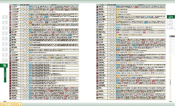Open the greyed section tab just below the green tab
This screenshot has height=106, width=175.
pyautogui.click(x=170, y=20)
